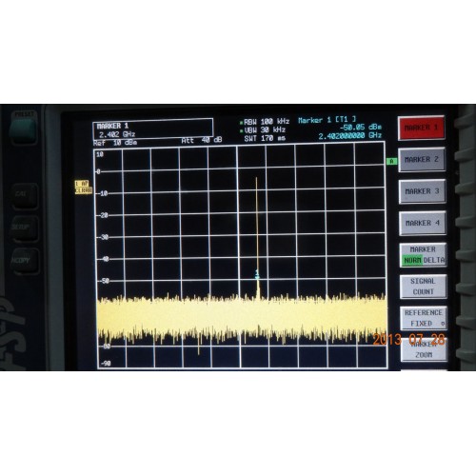Screen dimensions: 476x476
Task: Open the MARKER ZOOM function
Action: [424, 350]
